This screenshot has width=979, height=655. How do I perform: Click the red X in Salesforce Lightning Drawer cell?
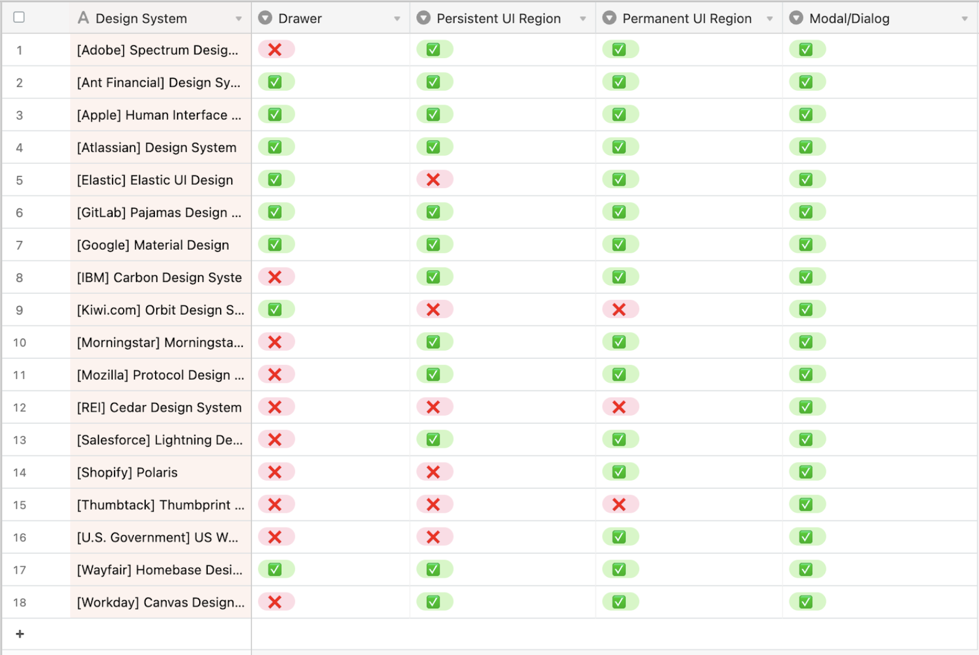tap(275, 440)
